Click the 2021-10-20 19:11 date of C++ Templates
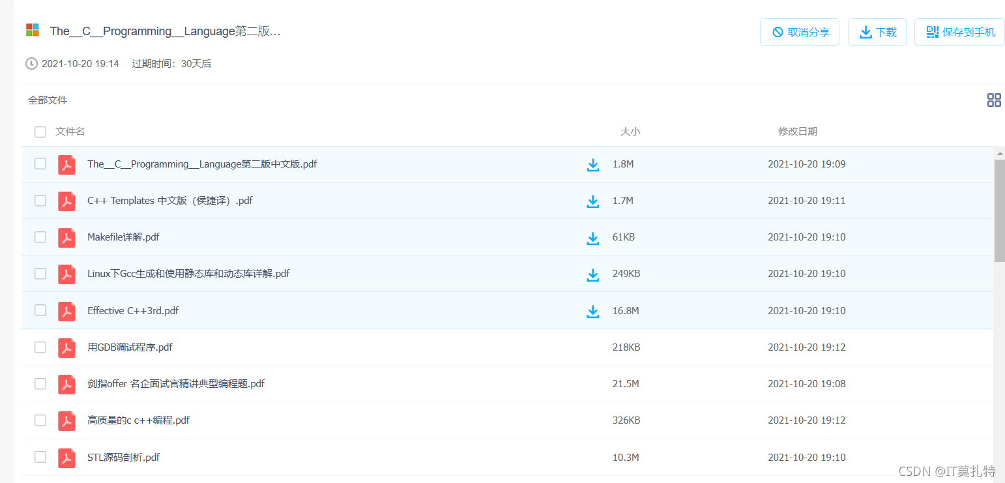This screenshot has height=483, width=1005. (x=807, y=201)
